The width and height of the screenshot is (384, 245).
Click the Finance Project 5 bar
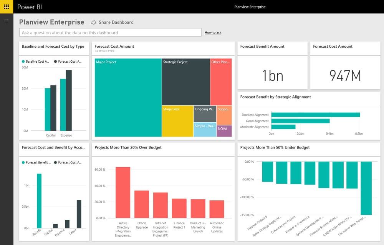coord(267,172)
